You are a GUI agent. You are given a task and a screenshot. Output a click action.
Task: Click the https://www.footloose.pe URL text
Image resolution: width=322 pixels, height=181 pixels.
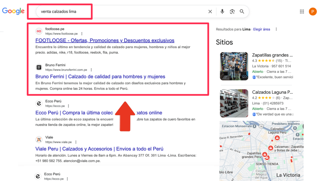[x=61, y=34]
